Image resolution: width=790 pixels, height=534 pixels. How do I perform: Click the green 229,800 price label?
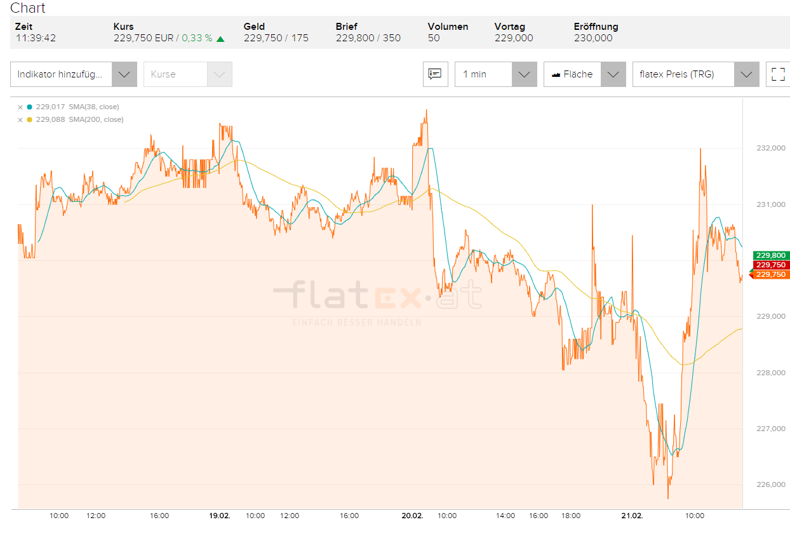770,255
